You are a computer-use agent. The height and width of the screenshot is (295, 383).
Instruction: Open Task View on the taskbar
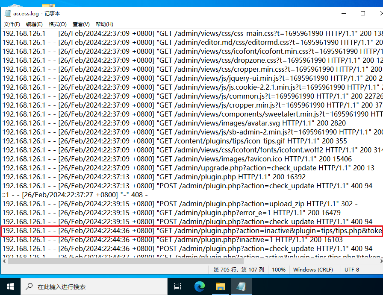(x=177, y=286)
